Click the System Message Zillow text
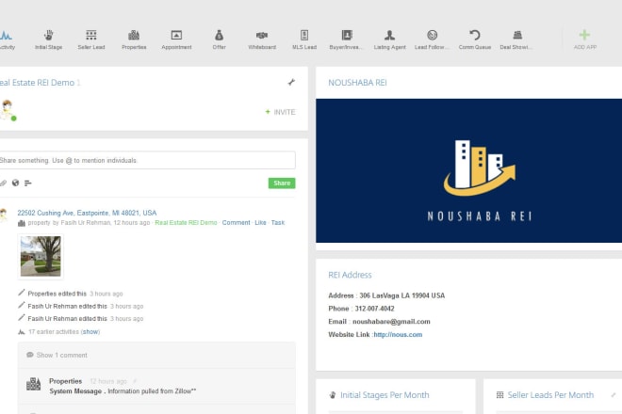 click(x=123, y=391)
